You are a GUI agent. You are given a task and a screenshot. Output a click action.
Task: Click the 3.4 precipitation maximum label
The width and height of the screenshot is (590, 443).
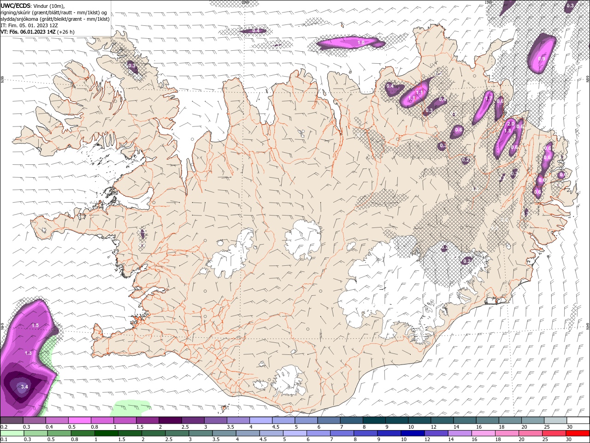(25, 387)
